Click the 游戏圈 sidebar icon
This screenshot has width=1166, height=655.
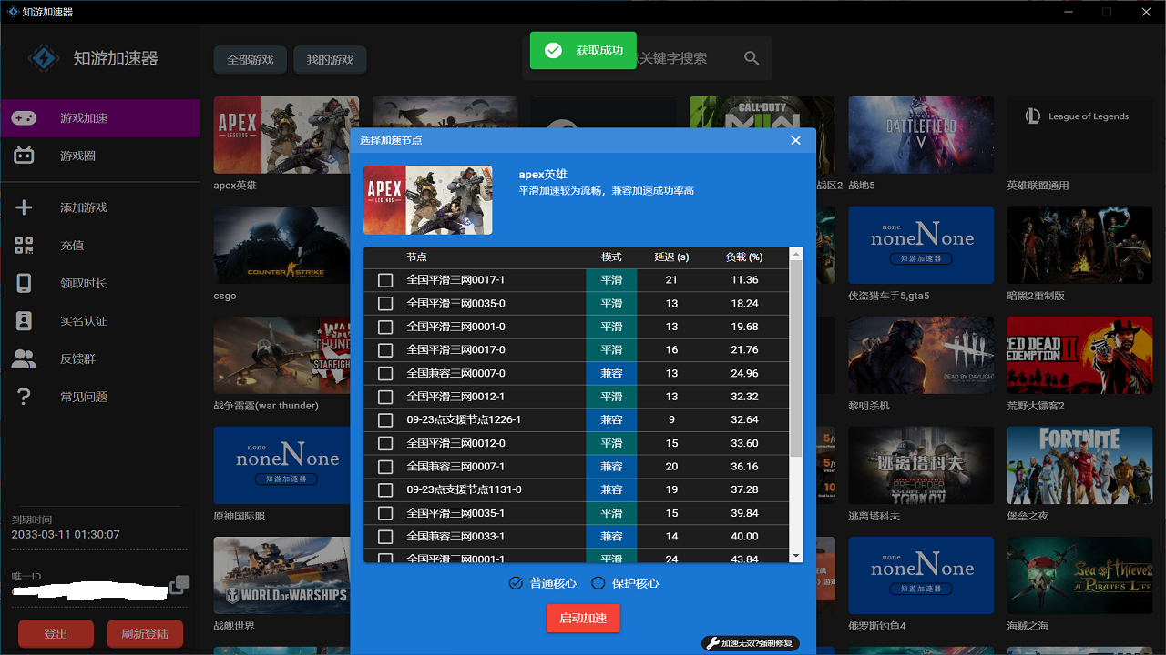click(x=24, y=156)
